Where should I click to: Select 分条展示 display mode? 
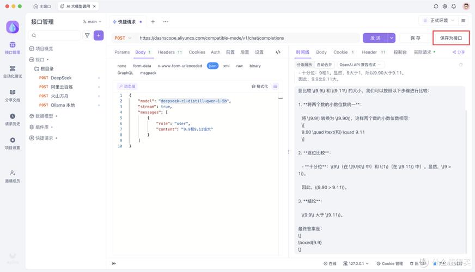304,65
